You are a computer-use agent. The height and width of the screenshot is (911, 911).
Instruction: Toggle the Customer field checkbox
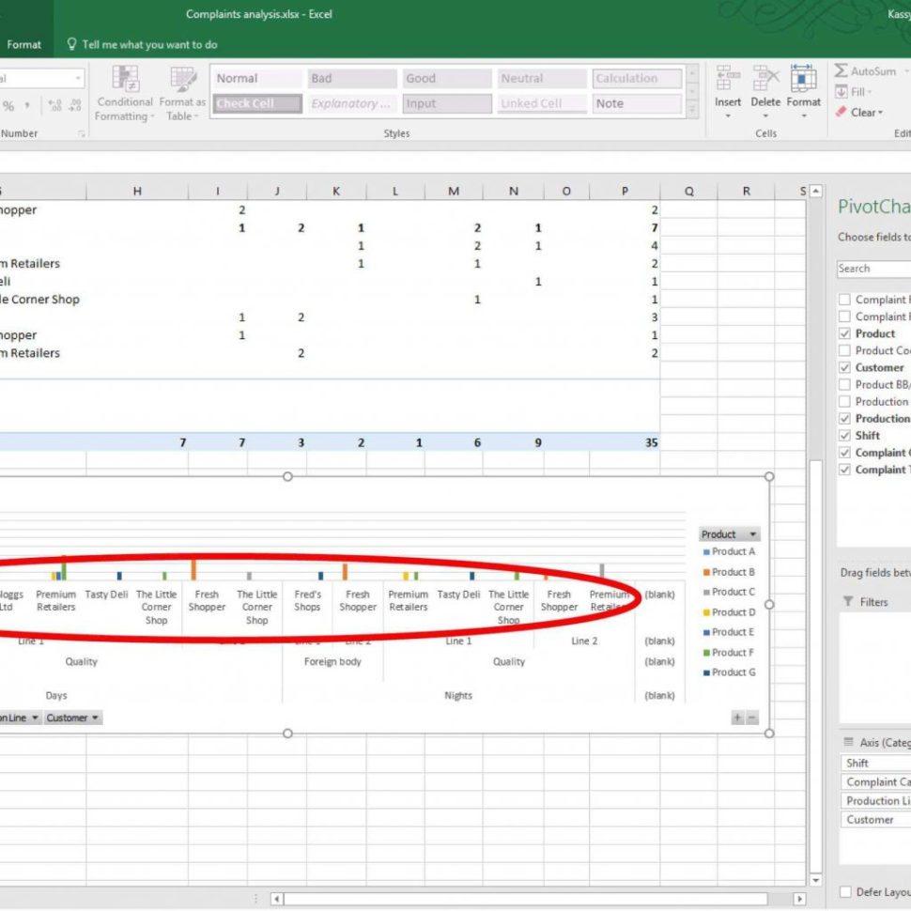845,368
